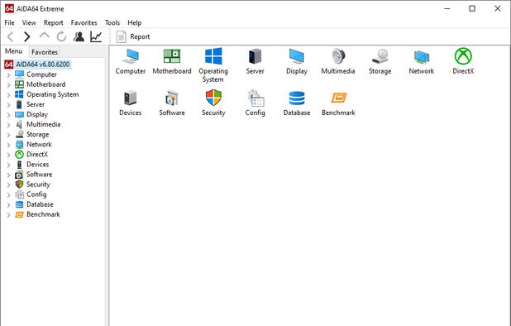Image resolution: width=511 pixels, height=326 pixels.
Task: Click the graph chart toolbar icon
Action: pos(96,36)
